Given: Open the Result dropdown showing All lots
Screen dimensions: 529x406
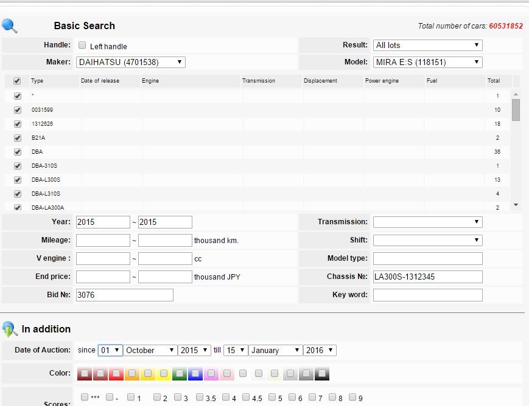Looking at the screenshot, I should tap(427, 45).
